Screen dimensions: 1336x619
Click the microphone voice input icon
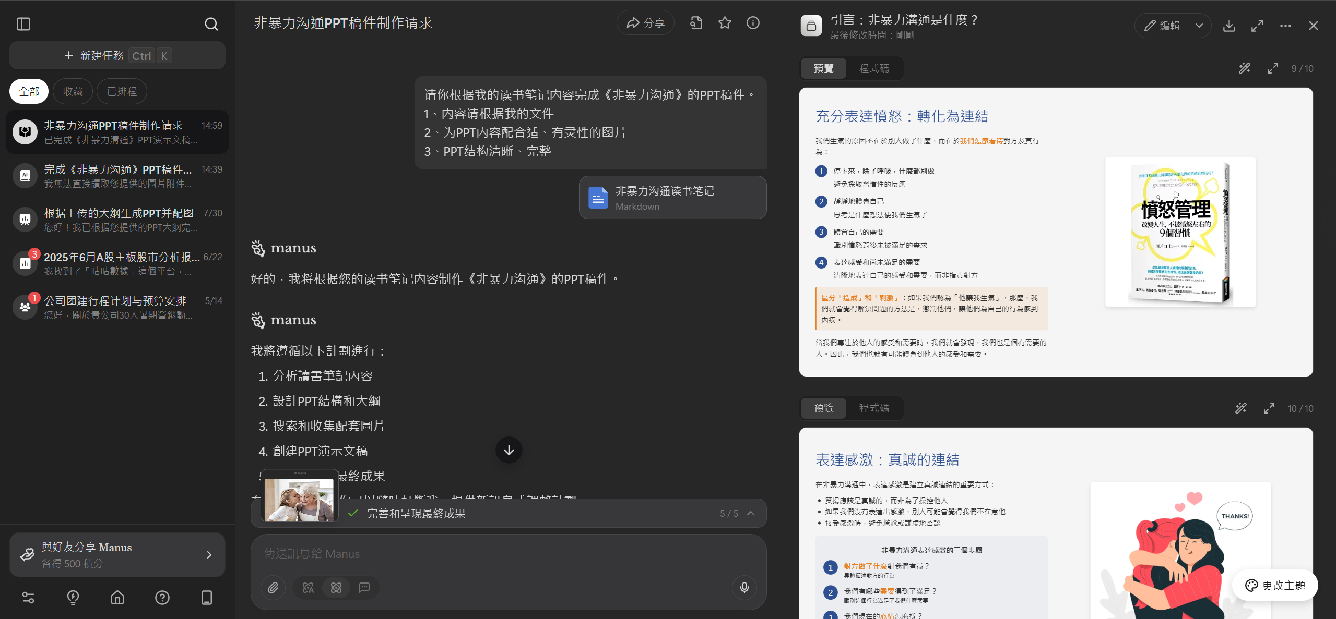(744, 588)
